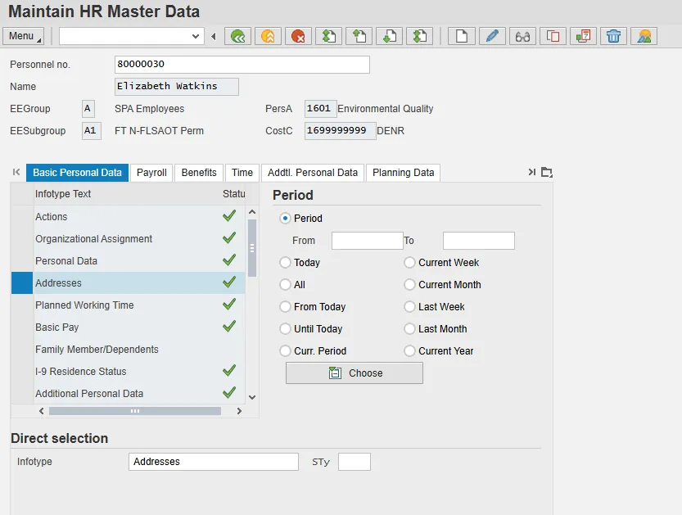682x515 pixels.
Task: Click the Create blank page icon
Action: click(462, 36)
